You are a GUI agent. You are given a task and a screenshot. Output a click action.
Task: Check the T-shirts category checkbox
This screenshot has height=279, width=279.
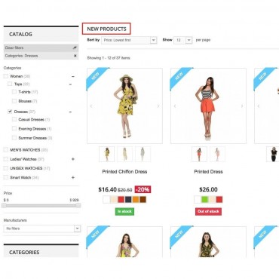(x=14, y=92)
